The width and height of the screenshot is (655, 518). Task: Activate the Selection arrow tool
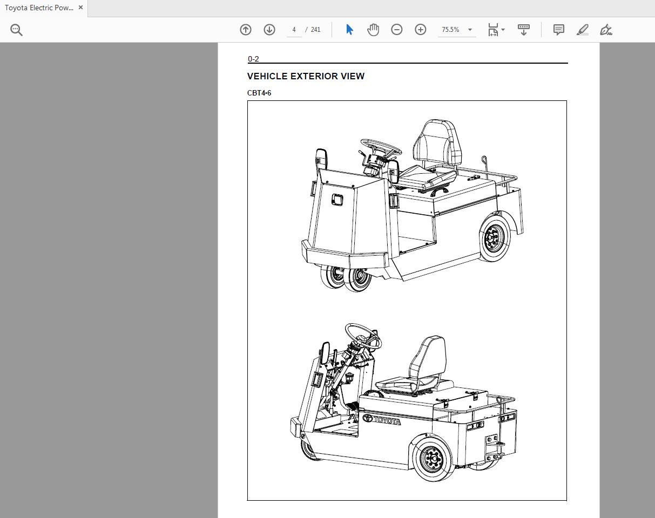[x=349, y=30]
